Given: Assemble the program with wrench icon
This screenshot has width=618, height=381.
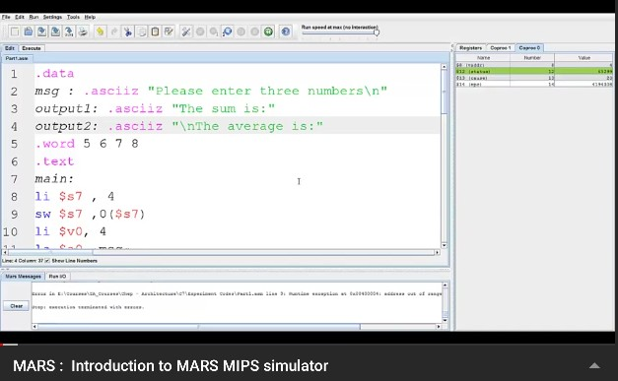Looking at the screenshot, I should click(x=186, y=32).
